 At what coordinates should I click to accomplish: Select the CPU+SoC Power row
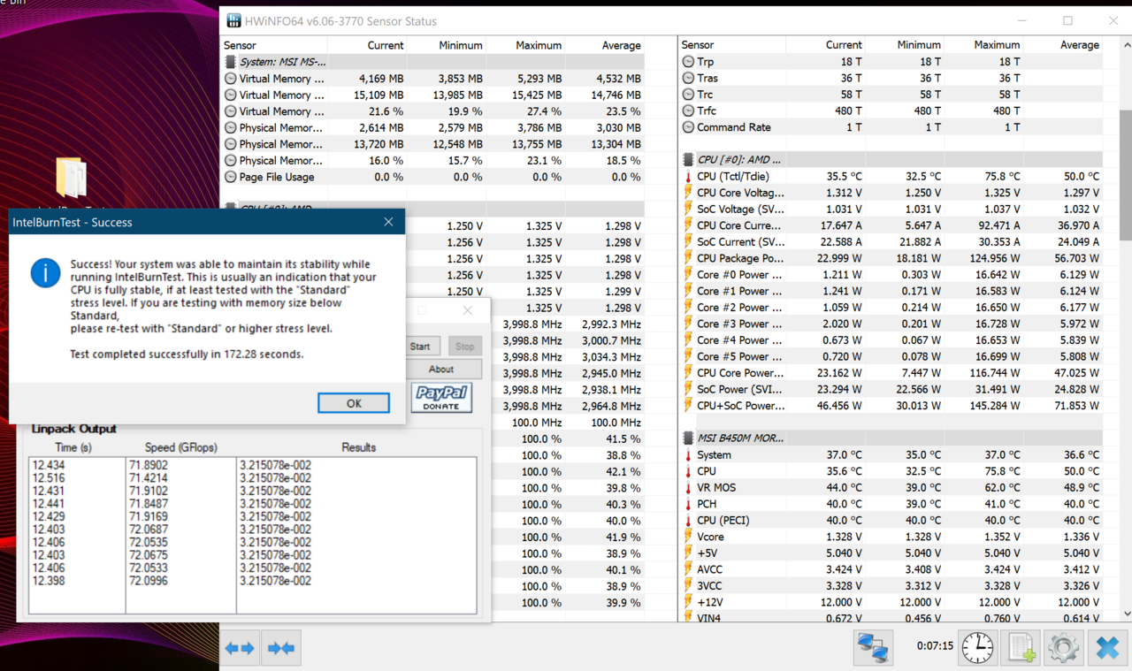click(891, 406)
